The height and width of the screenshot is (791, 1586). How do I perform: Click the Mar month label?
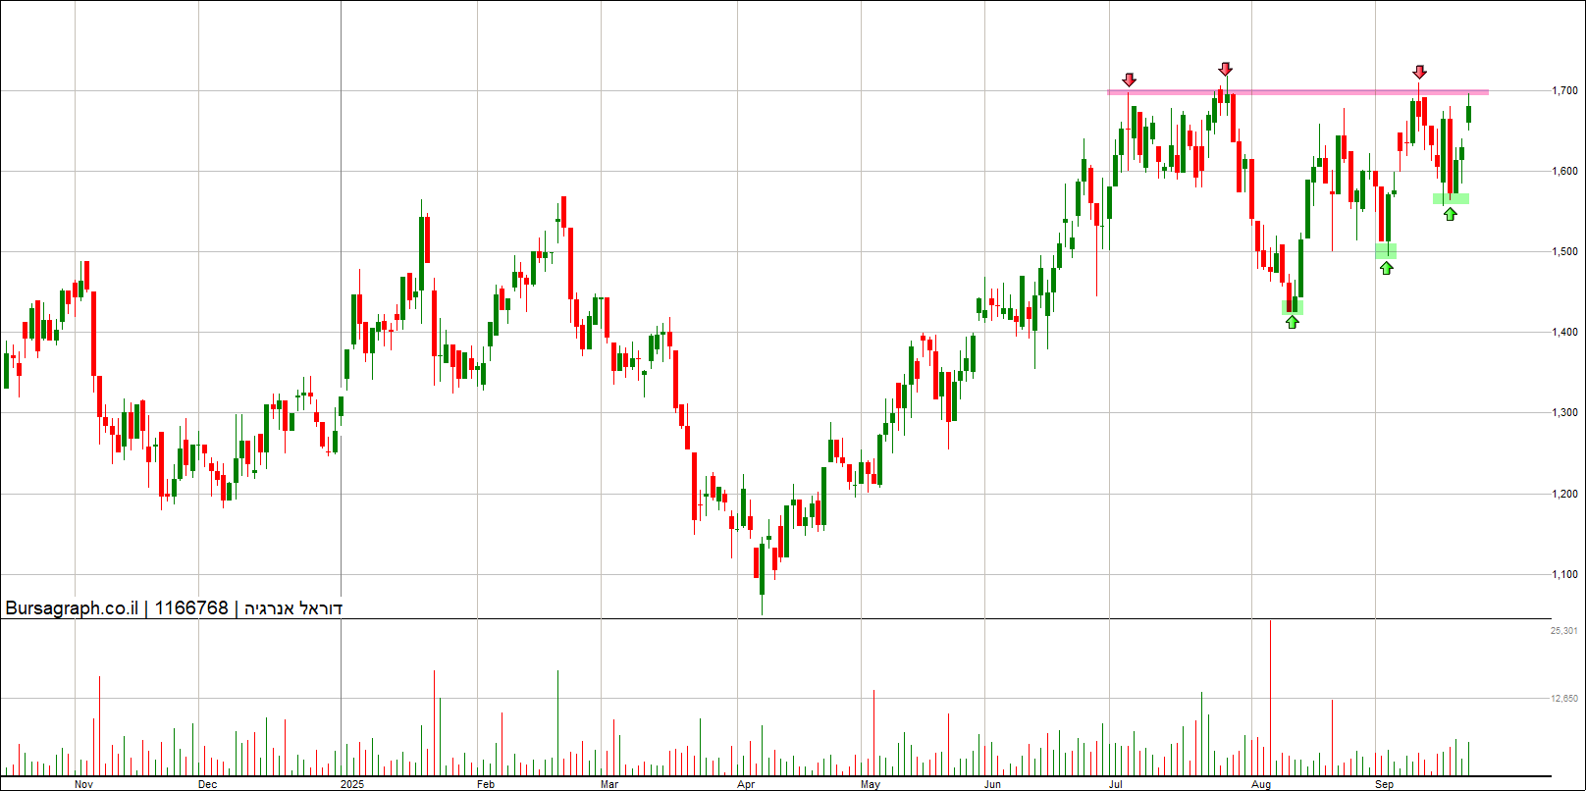coord(609,784)
